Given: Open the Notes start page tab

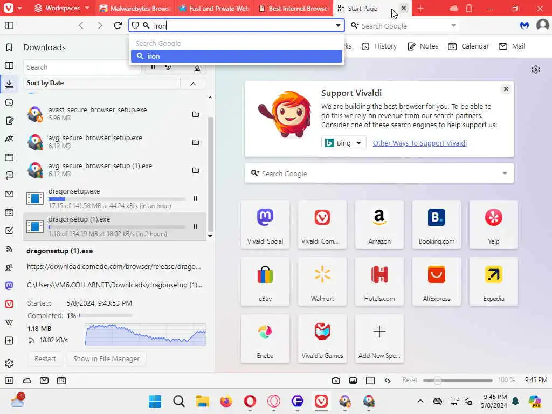Looking at the screenshot, I should click(423, 46).
